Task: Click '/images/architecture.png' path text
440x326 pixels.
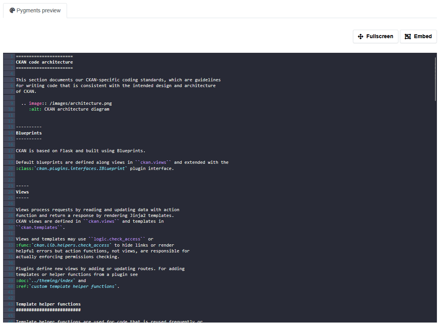Action: 81,103
